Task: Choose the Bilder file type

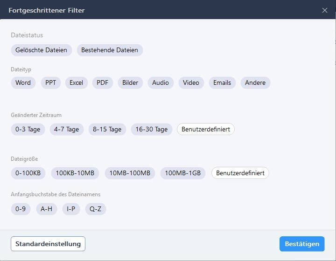Action: pos(130,83)
